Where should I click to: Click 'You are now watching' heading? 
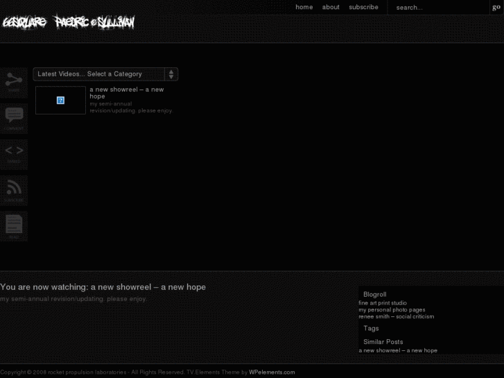(103, 287)
